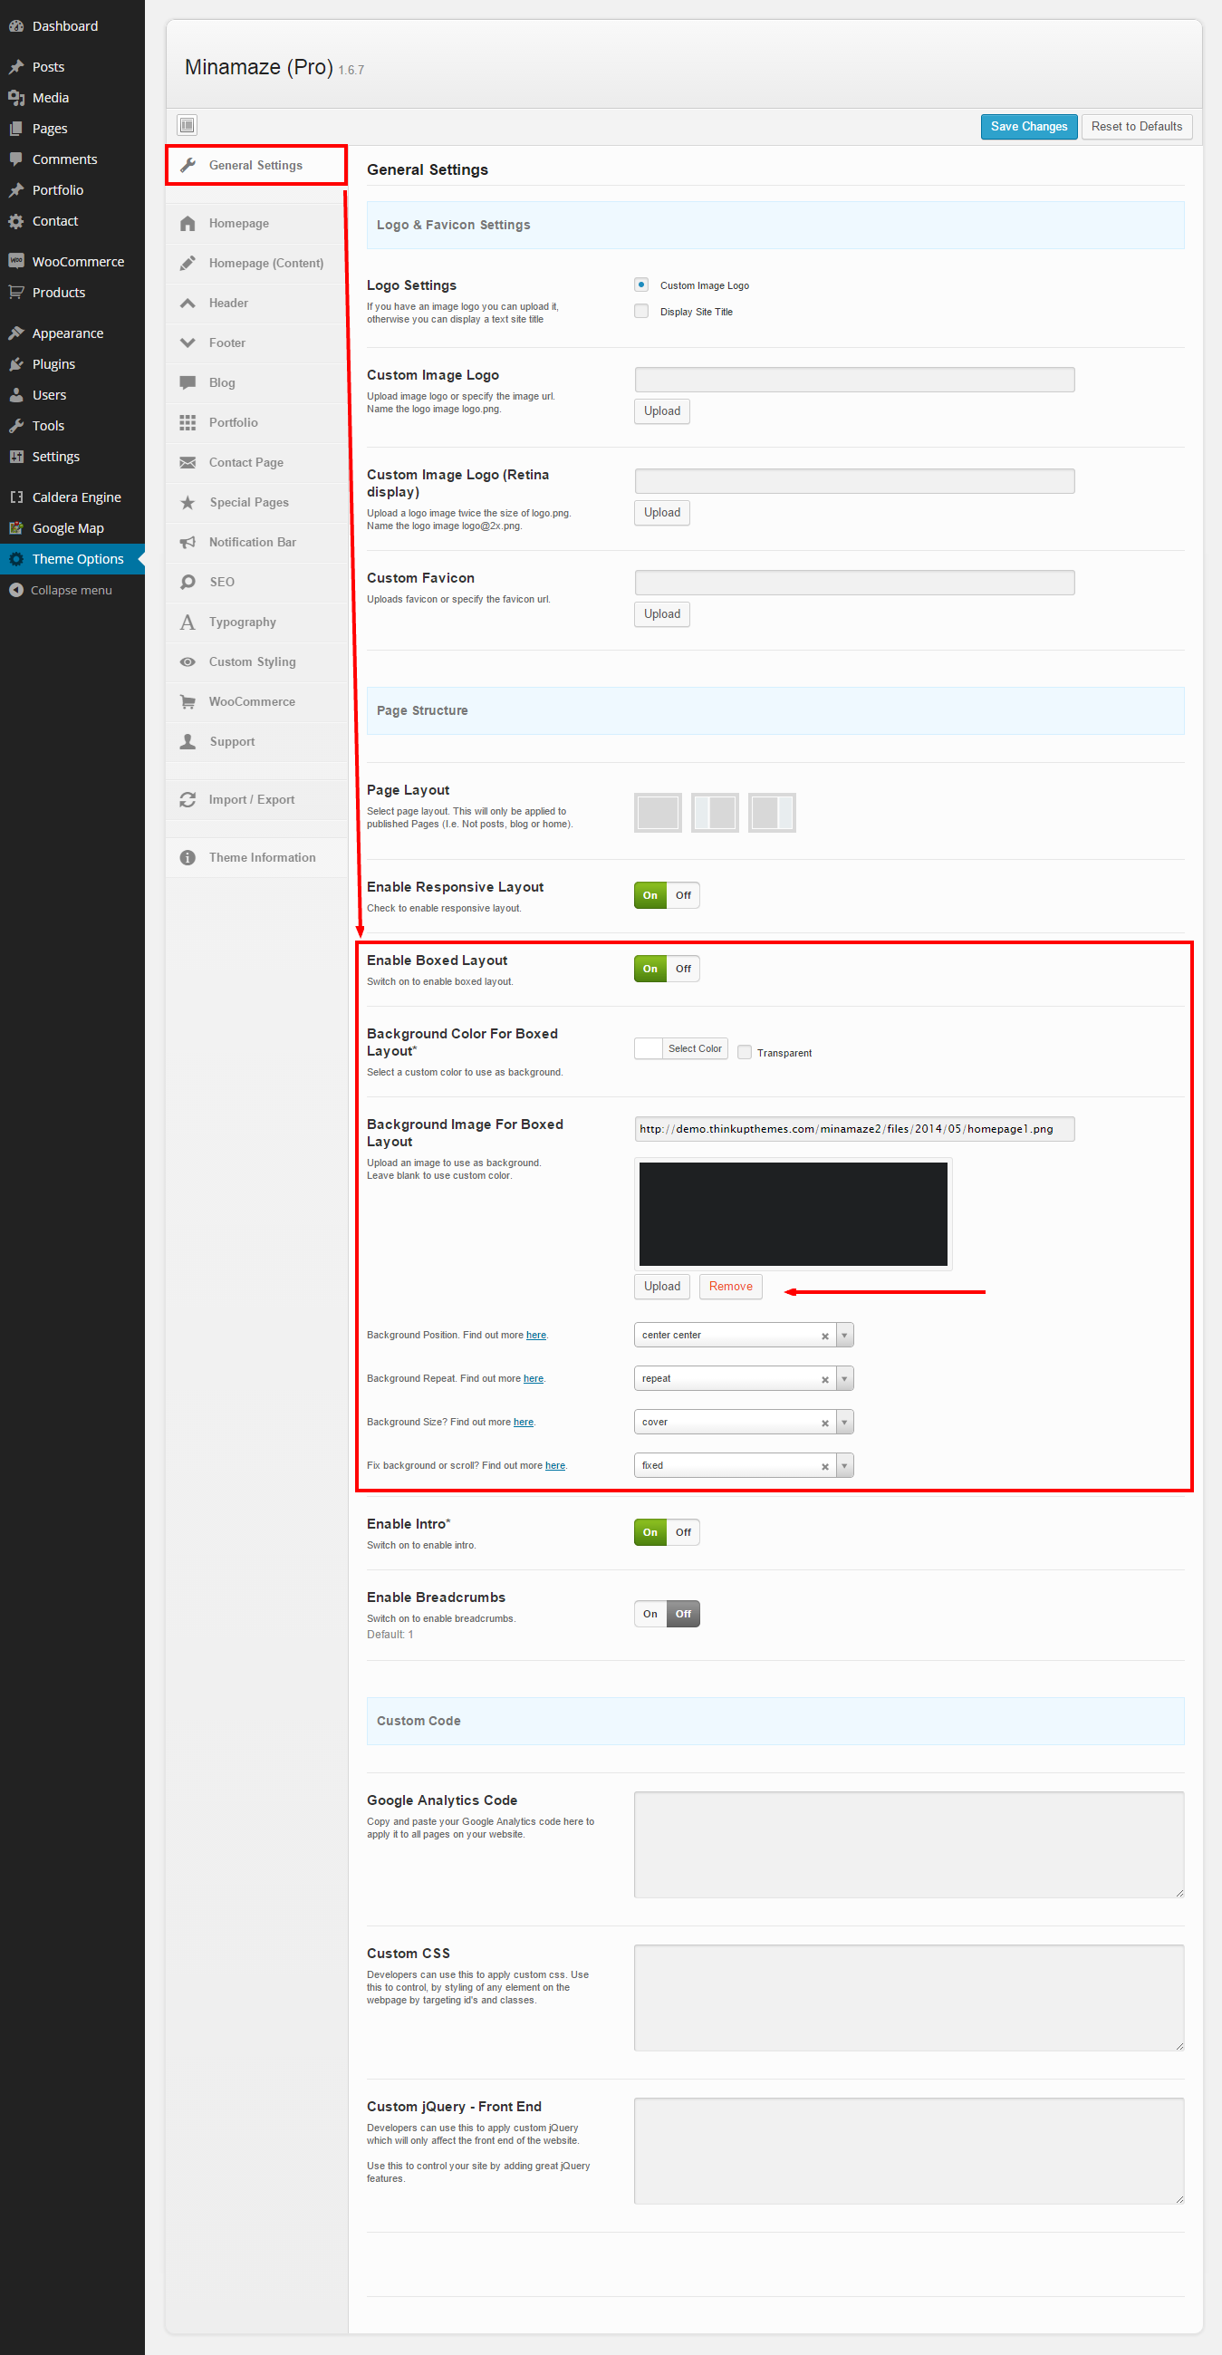Click the Special Pages star icon
Screen dimensions: 1222x2355
188,502
